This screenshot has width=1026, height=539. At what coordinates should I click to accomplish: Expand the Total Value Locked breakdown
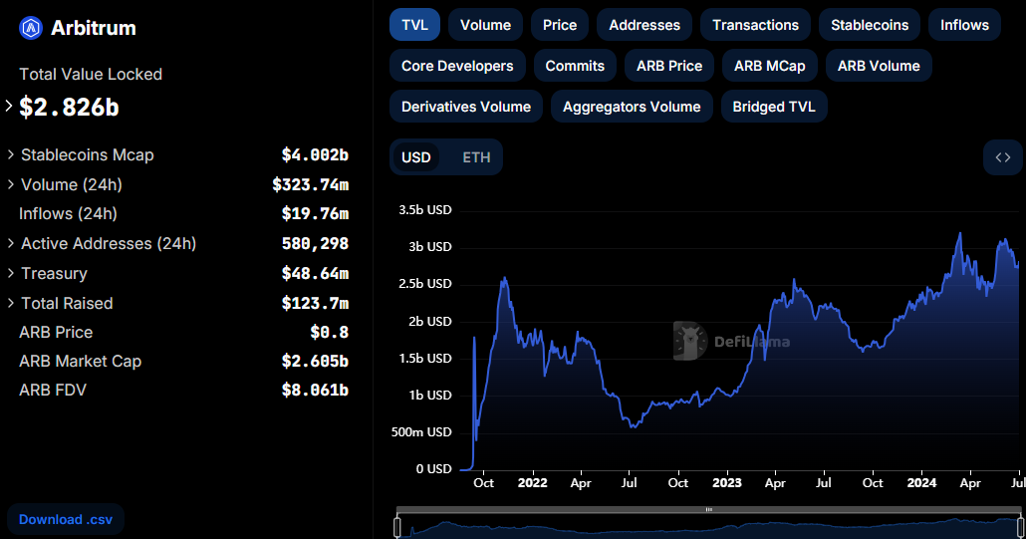click(x=9, y=106)
